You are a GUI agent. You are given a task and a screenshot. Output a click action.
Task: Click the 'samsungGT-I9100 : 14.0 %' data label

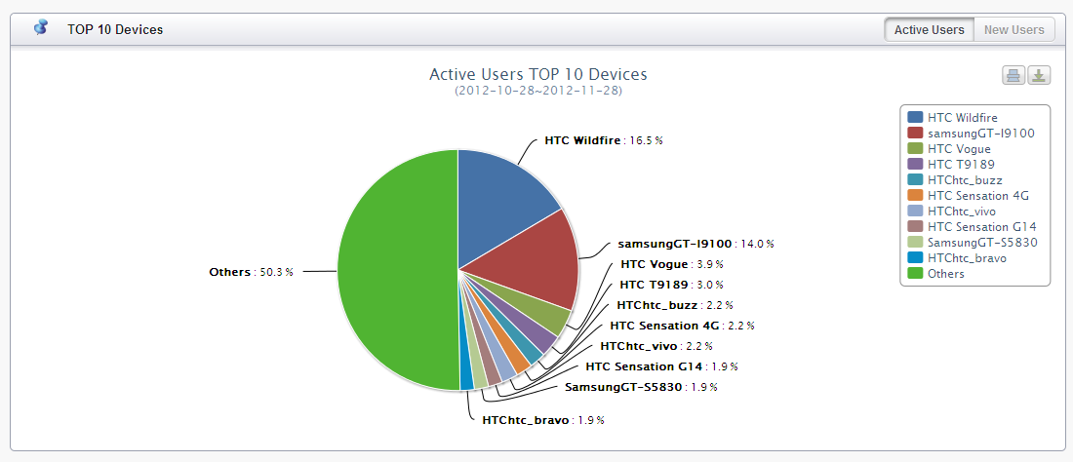(695, 244)
